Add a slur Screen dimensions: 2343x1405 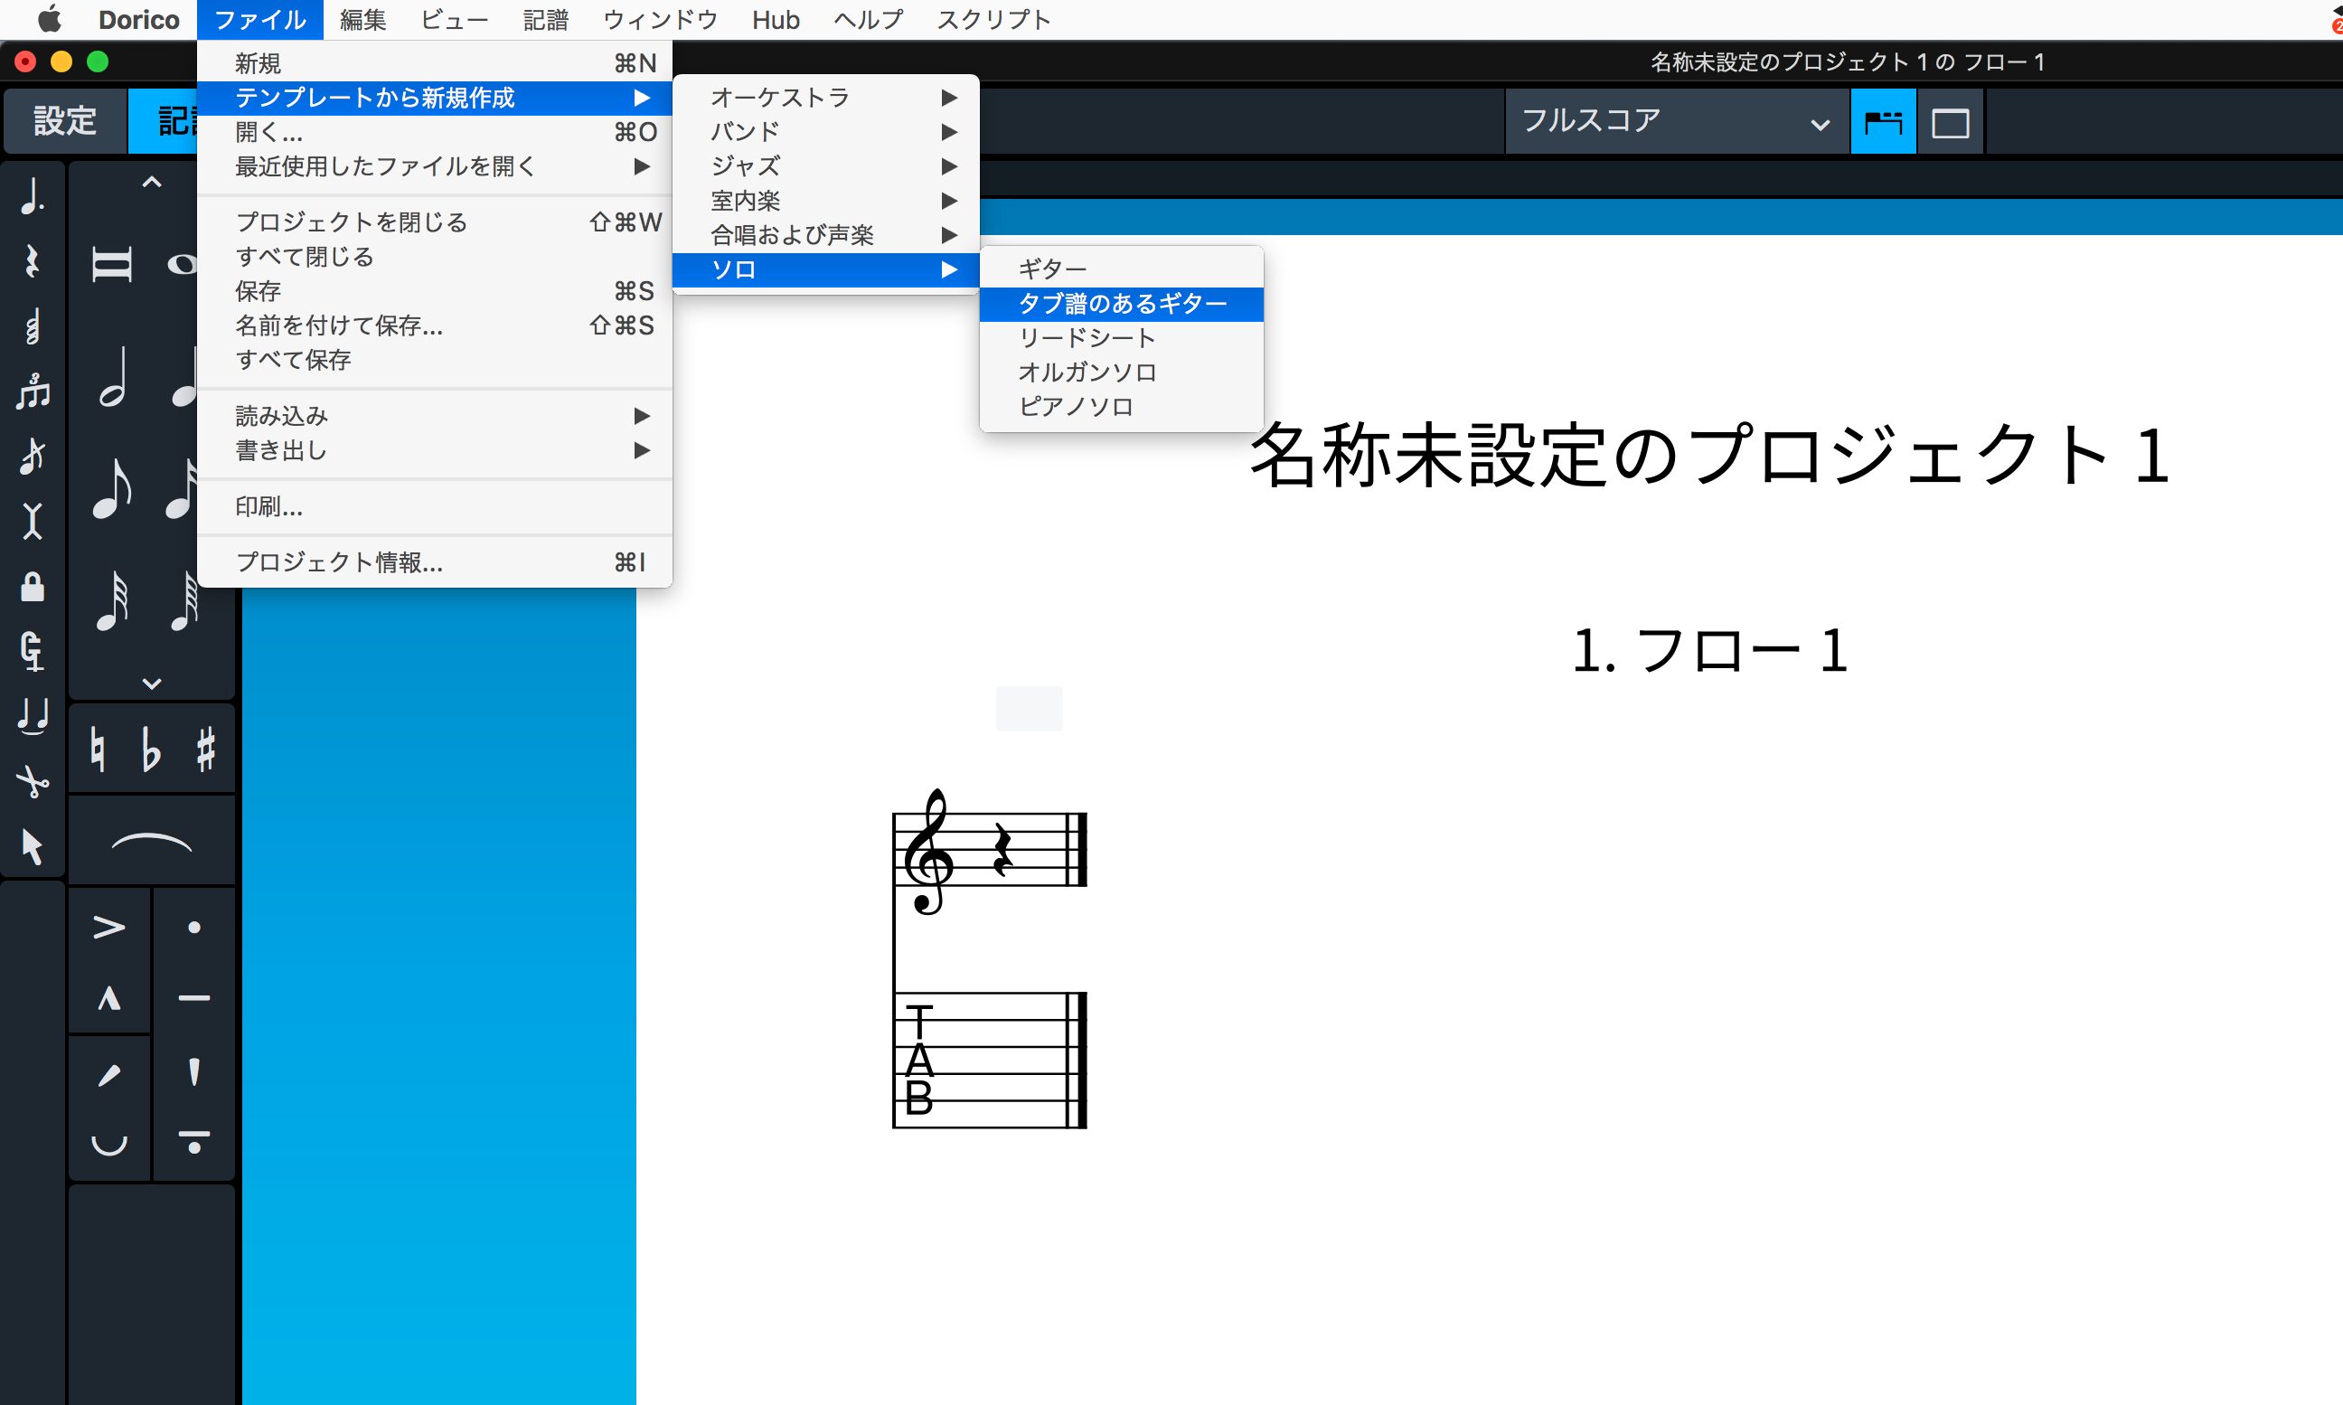click(x=151, y=842)
